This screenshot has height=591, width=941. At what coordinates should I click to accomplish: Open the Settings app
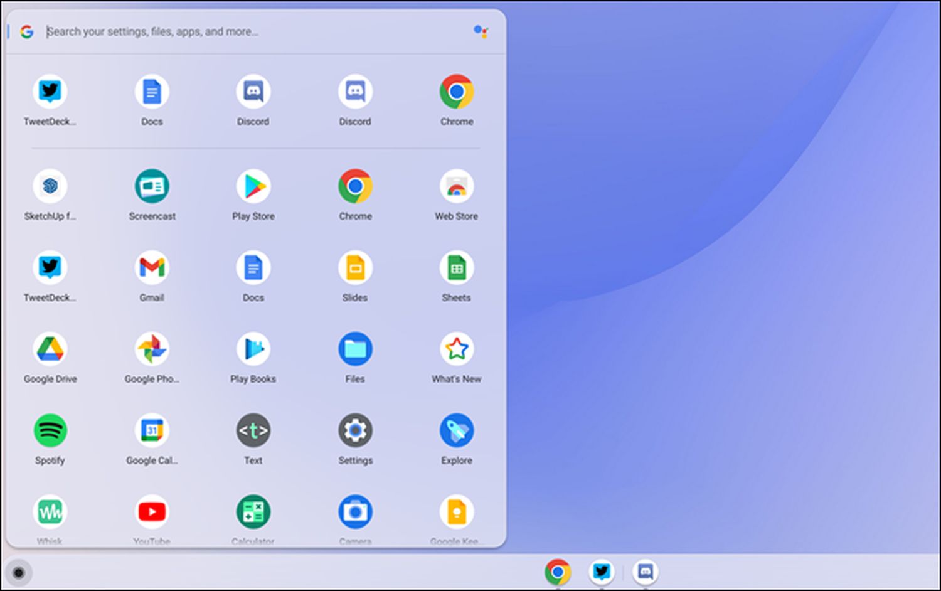(x=355, y=432)
